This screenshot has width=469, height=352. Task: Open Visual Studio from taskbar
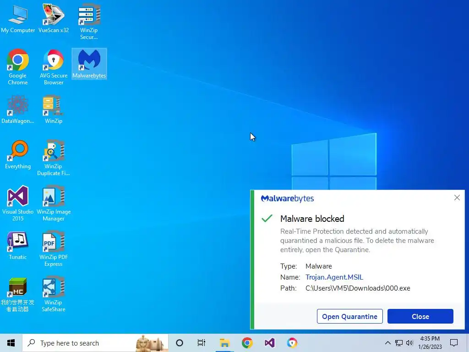[x=269, y=343]
